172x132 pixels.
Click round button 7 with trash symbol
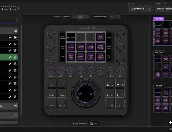coord(110,71)
